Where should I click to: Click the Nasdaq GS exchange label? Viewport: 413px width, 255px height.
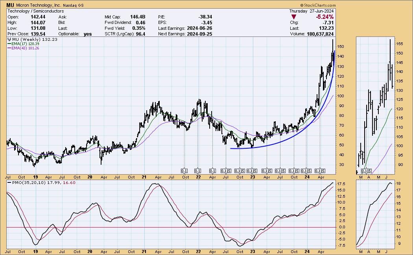coord(73,5)
